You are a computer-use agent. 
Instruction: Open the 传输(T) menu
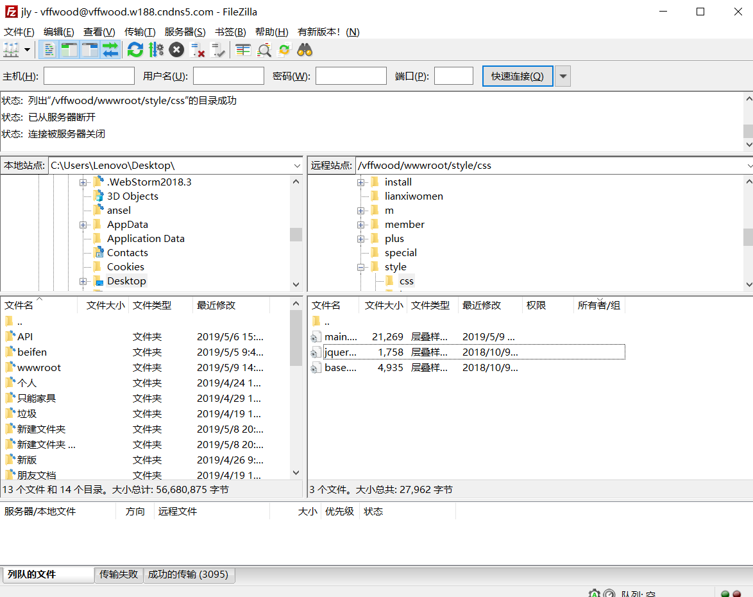(140, 31)
